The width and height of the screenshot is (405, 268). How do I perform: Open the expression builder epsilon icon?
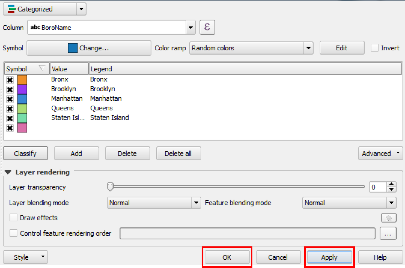pos(207,27)
